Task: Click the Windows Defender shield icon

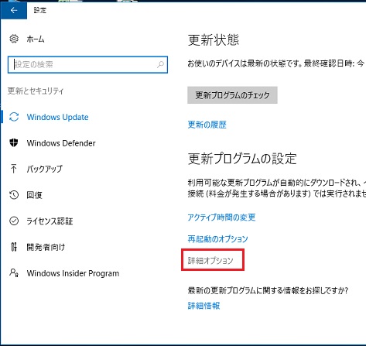Action: [14, 142]
